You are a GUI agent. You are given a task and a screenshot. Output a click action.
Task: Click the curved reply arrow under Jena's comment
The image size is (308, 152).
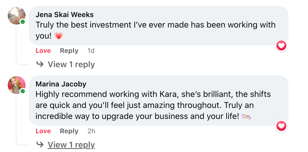click(40, 64)
